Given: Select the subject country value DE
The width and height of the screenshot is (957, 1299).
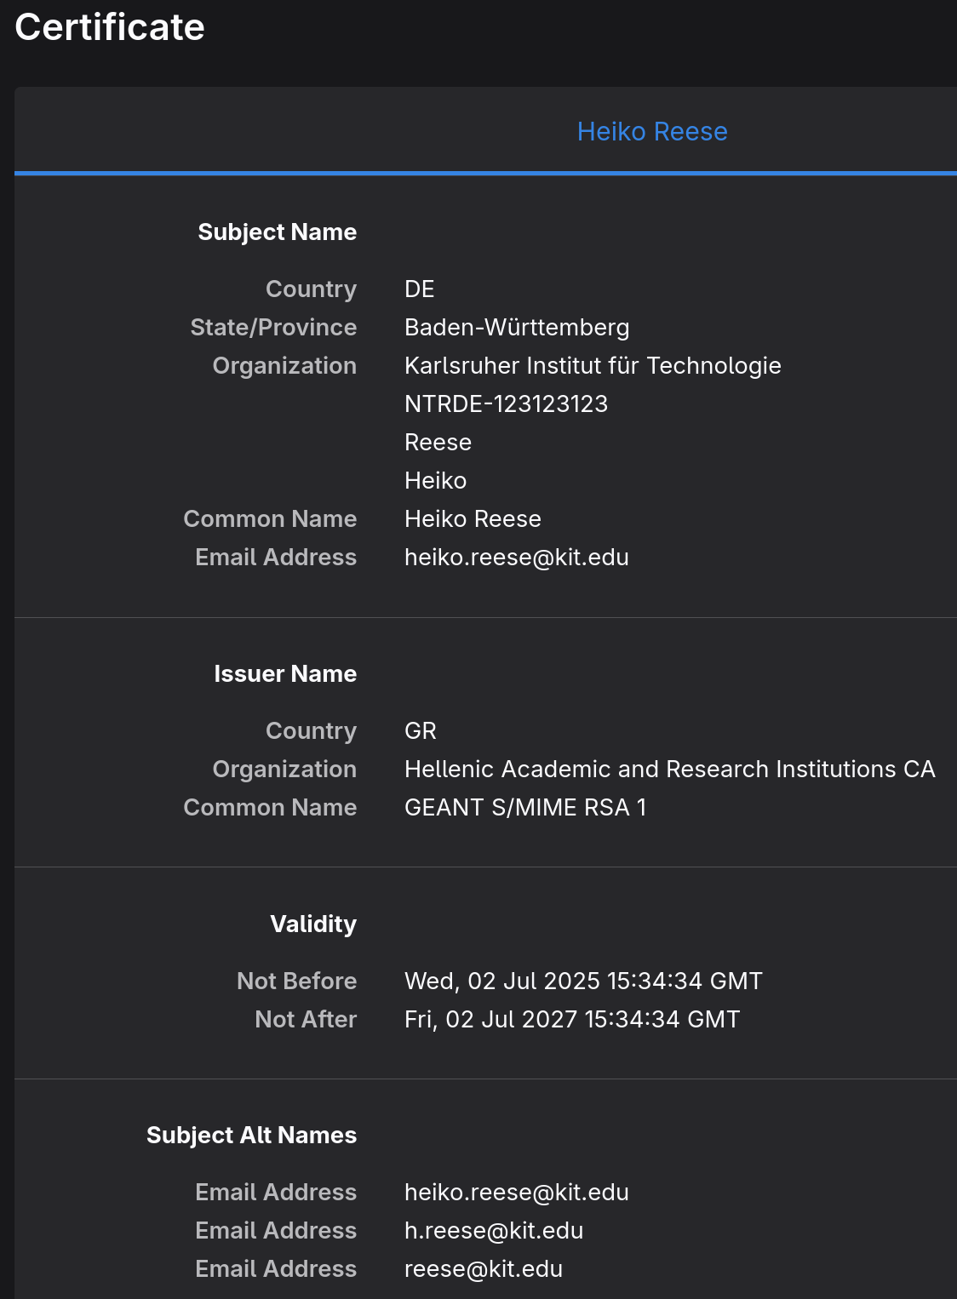Looking at the screenshot, I should point(420,289).
